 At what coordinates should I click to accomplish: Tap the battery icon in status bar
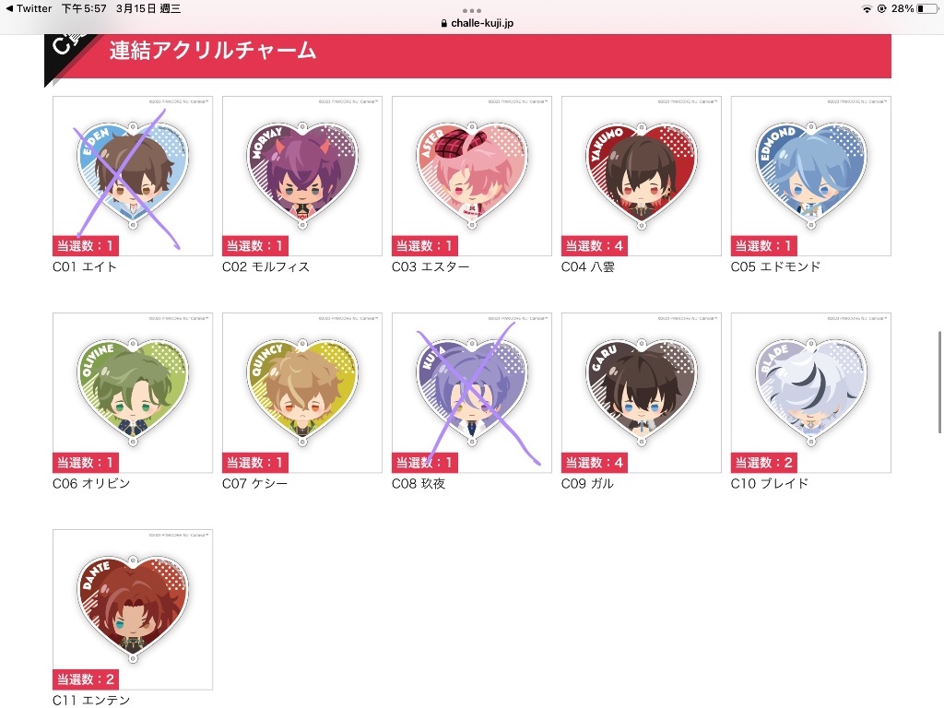[927, 8]
